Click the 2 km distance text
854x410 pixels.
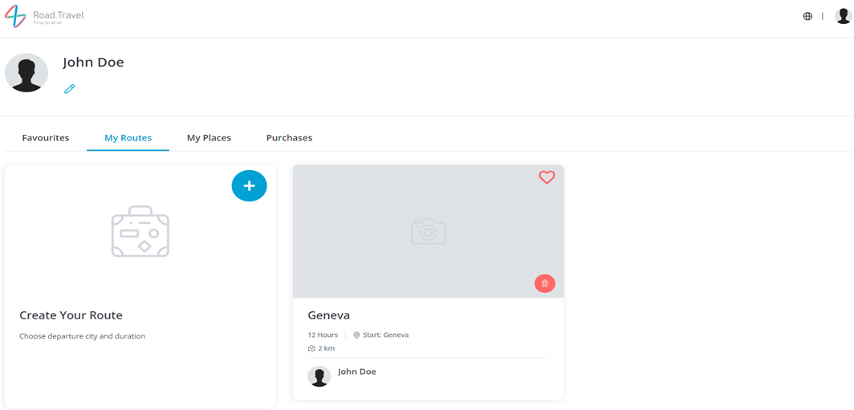point(326,348)
